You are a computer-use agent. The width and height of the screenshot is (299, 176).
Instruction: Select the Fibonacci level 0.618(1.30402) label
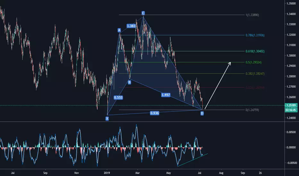pos(255,51)
